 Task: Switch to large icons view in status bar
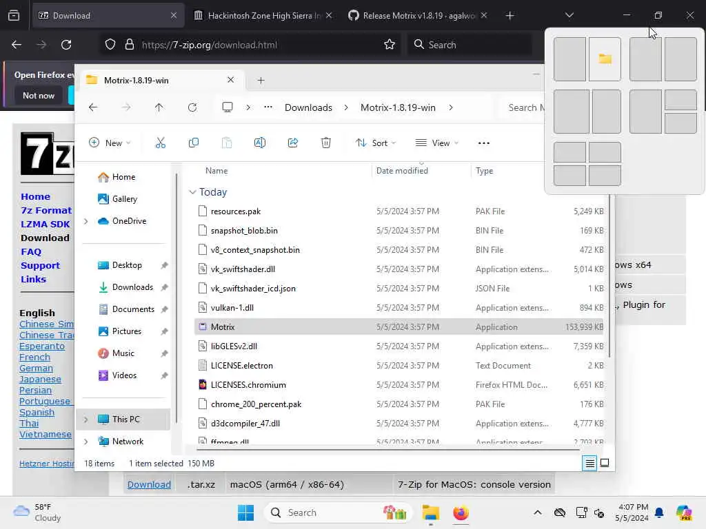pyautogui.click(x=605, y=463)
